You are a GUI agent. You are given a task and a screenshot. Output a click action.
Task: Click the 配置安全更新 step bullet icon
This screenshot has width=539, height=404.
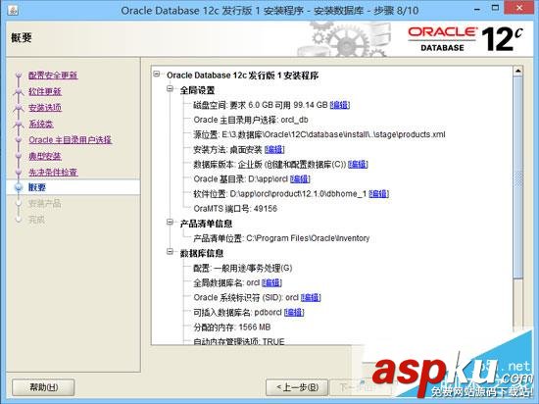pos(19,76)
